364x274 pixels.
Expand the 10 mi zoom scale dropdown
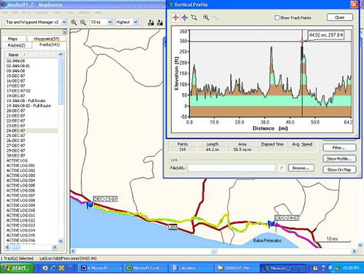110,22
